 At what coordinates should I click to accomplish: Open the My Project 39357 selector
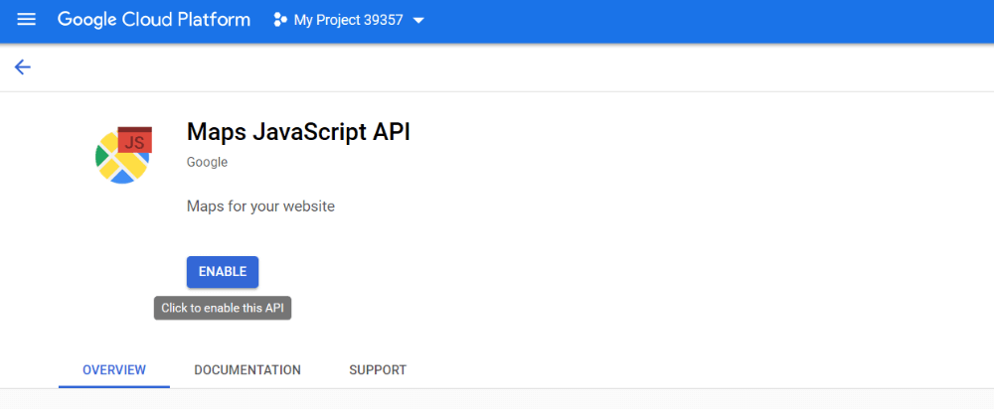point(349,20)
